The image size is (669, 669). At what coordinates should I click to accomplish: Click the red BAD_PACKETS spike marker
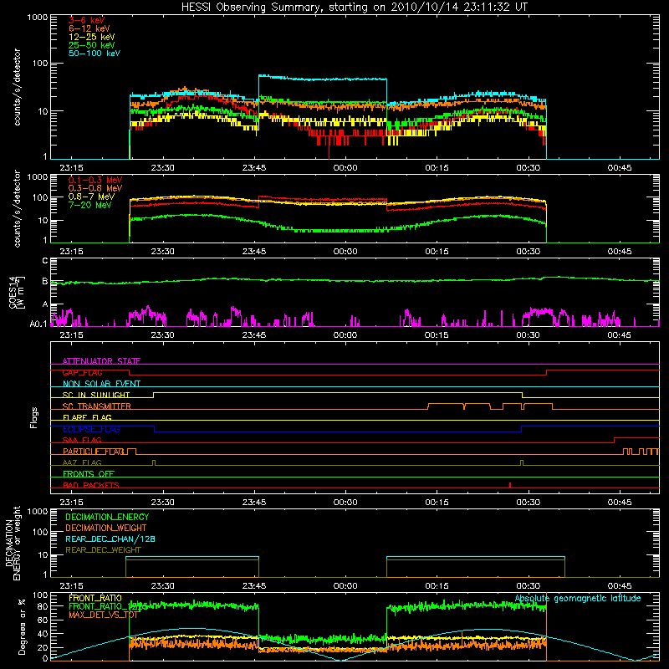510,485
